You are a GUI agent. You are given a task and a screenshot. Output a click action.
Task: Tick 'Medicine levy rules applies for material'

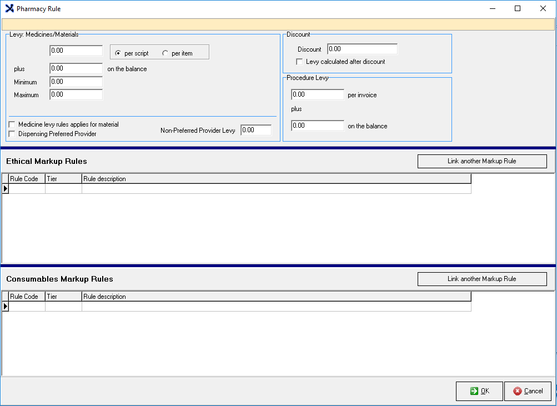tap(12, 125)
